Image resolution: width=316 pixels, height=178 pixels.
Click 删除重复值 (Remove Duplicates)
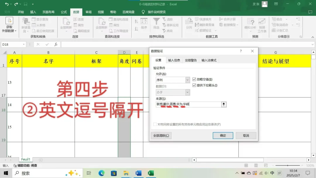[205, 25]
